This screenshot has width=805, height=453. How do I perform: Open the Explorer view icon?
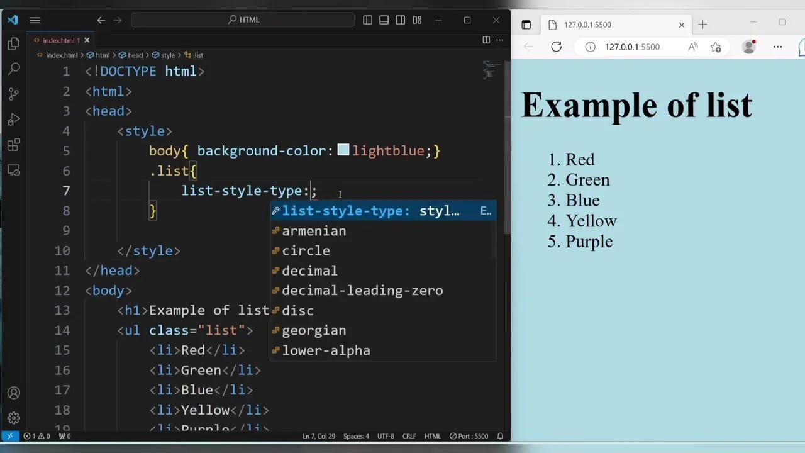coord(14,43)
